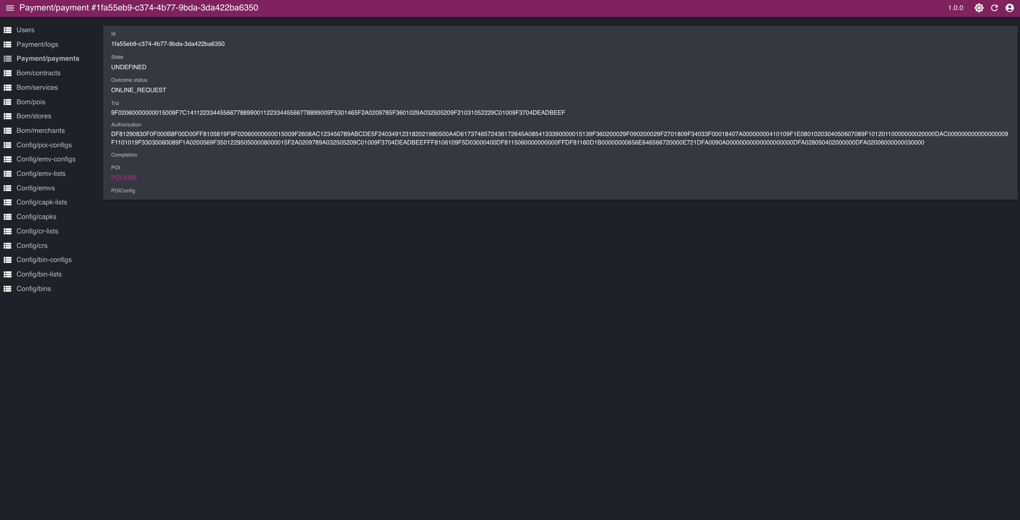Click the list icon beside Config/emvs

[7, 188]
